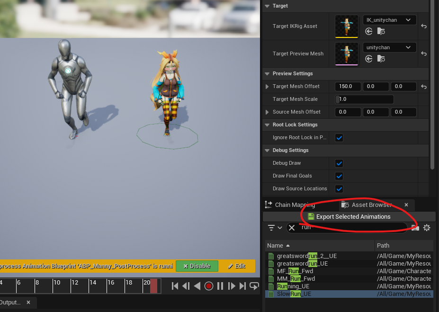Viewport: 439px width, 312px height.
Task: Toggle Ignore Root Lock checkbox
Action: 339,138
